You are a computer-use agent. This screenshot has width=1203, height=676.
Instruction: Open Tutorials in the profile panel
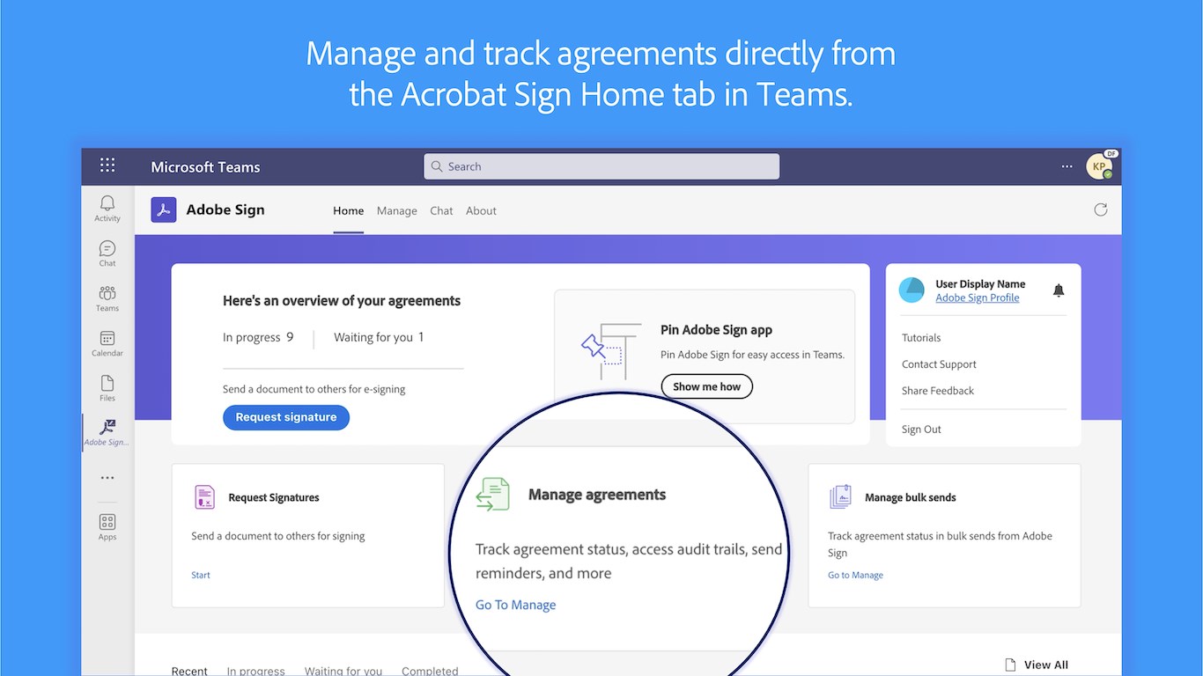coord(921,338)
